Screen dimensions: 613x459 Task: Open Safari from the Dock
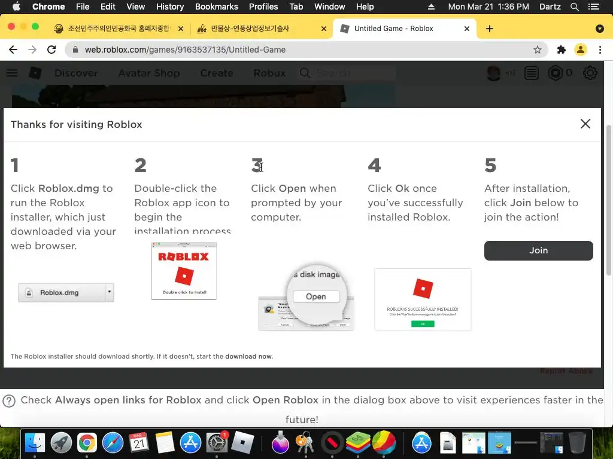pyautogui.click(x=113, y=443)
